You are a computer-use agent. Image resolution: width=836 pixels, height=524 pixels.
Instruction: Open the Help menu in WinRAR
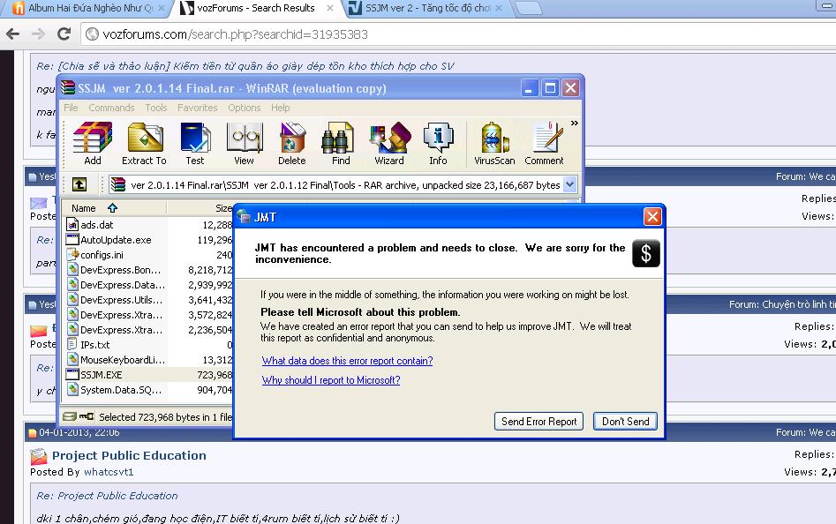click(x=281, y=108)
